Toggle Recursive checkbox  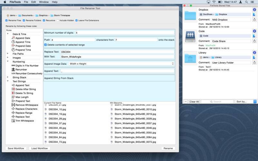(x=44, y=20)
